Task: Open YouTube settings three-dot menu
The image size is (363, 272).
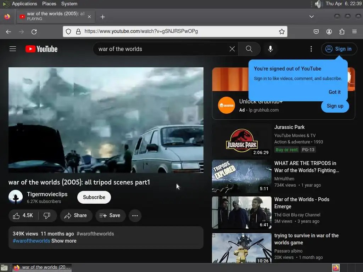Action: pos(311,49)
